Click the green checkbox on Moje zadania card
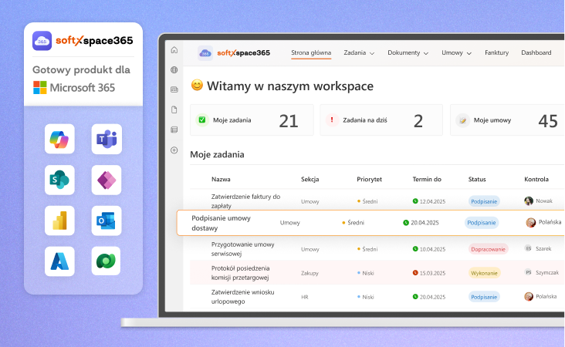 [202, 120]
